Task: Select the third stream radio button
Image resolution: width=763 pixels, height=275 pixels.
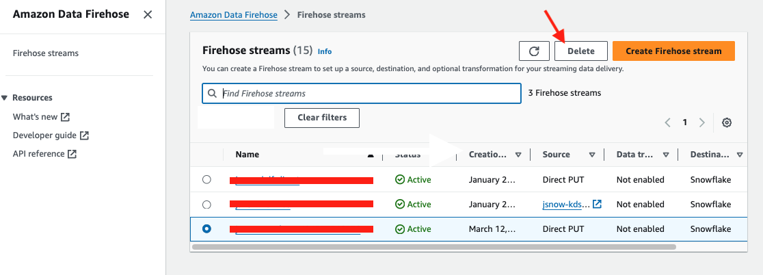Action: [207, 228]
